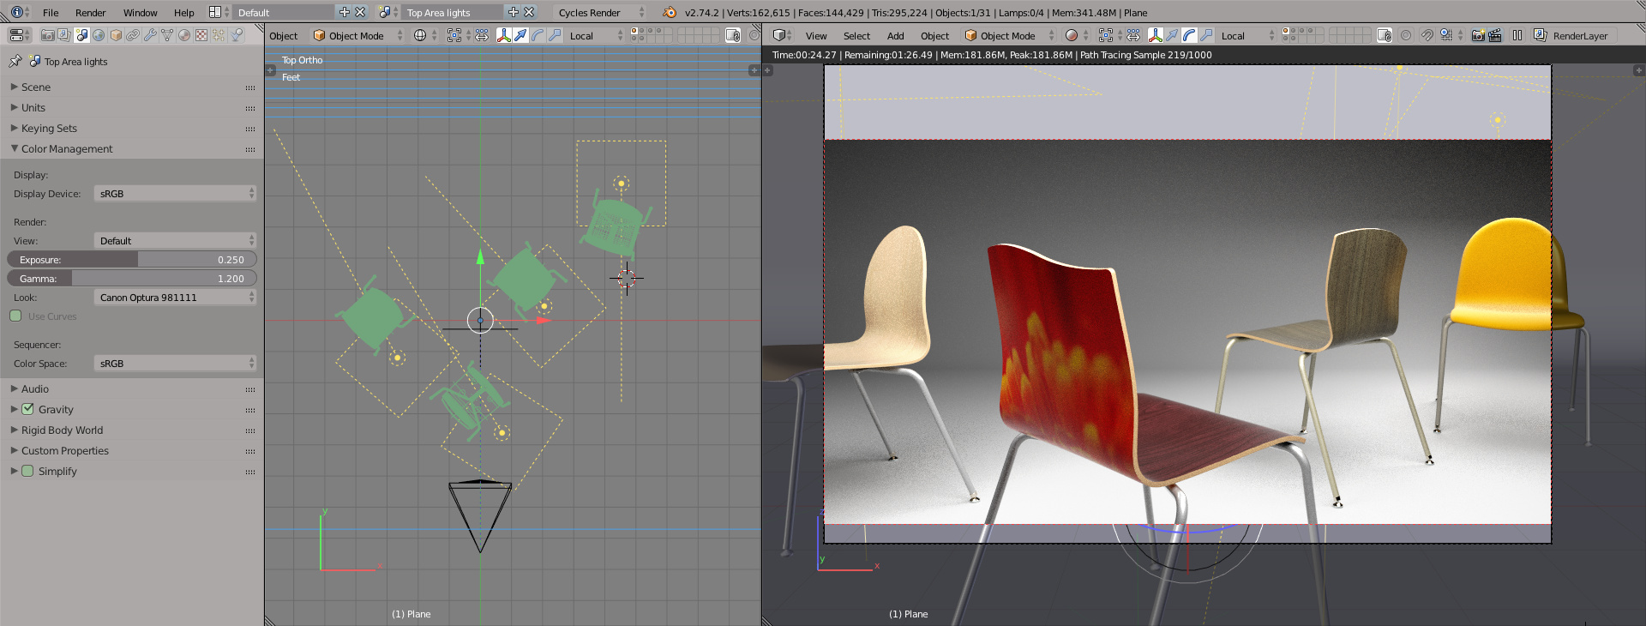Viewport: 1646px width, 626px height.
Task: Click the OpenGL render image camera icon
Action: click(1478, 35)
